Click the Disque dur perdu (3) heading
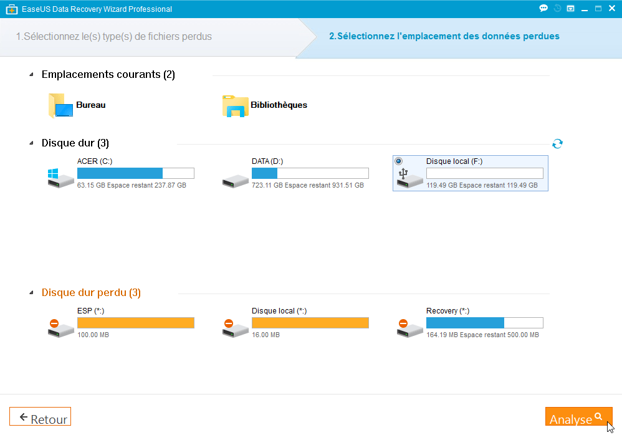The width and height of the screenshot is (622, 435). click(91, 293)
